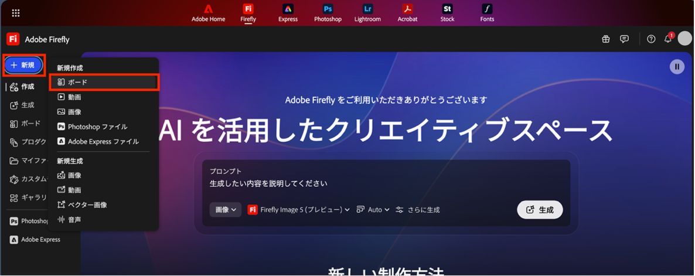Open ボード in the left sidebar
Image resolution: width=695 pixels, height=276 pixels.
[x=25, y=124]
